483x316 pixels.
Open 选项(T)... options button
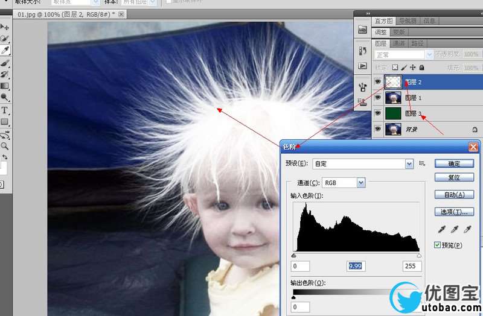pos(454,212)
